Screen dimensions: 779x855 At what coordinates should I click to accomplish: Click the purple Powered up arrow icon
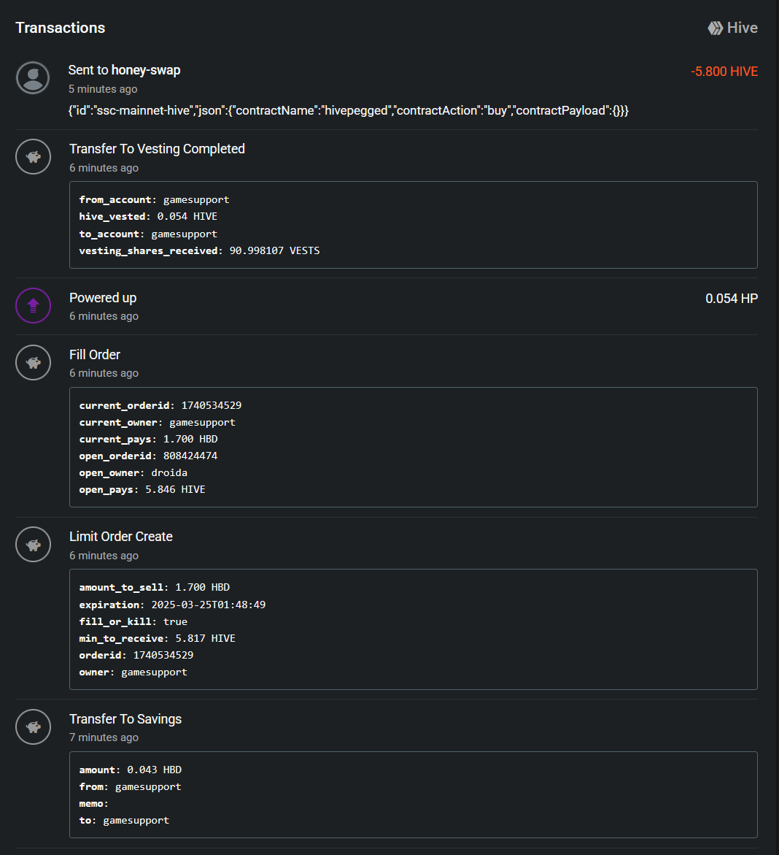coord(33,305)
